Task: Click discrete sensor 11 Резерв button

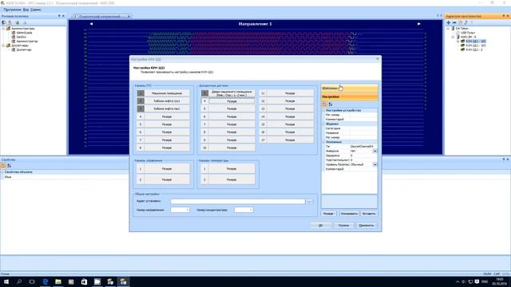Action: point(290,93)
